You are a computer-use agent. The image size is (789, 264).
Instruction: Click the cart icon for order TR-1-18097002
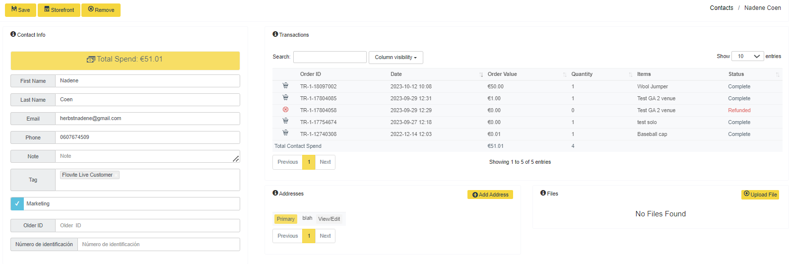285,86
